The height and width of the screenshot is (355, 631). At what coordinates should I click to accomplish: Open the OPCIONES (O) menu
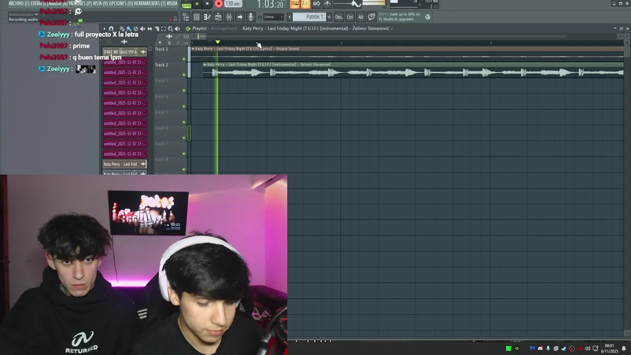coord(121,3)
